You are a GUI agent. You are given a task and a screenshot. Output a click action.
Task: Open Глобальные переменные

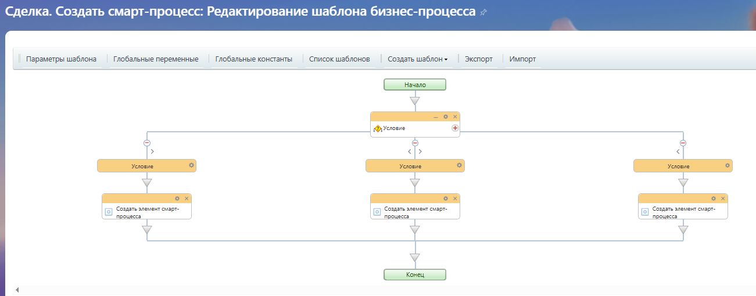pyautogui.click(x=156, y=59)
